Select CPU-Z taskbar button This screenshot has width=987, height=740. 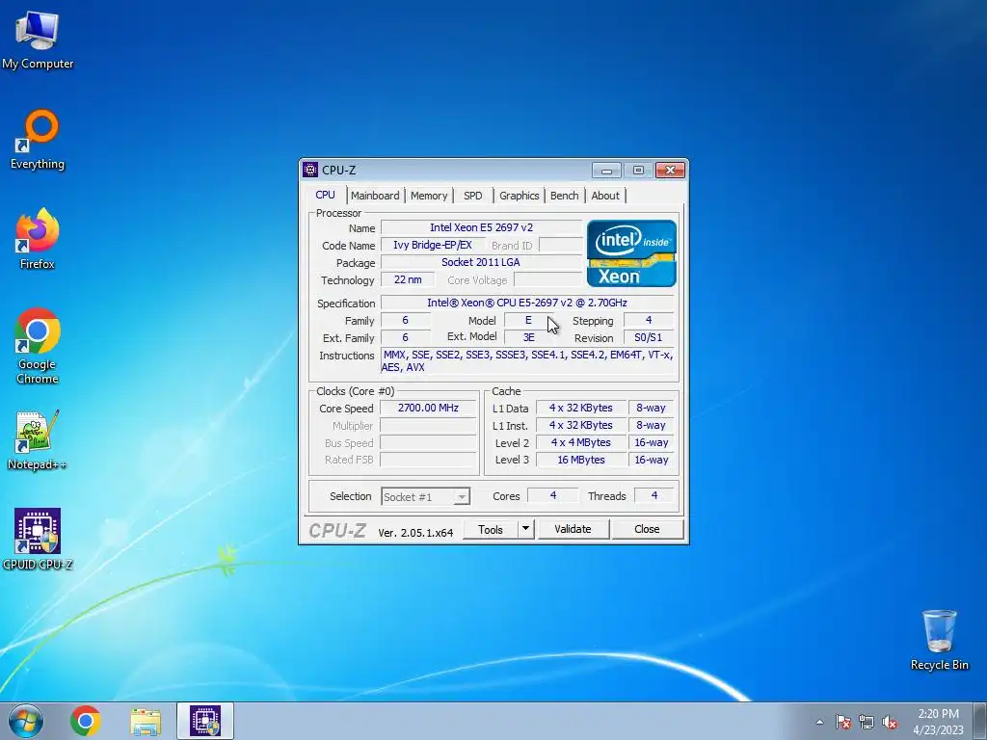(205, 721)
